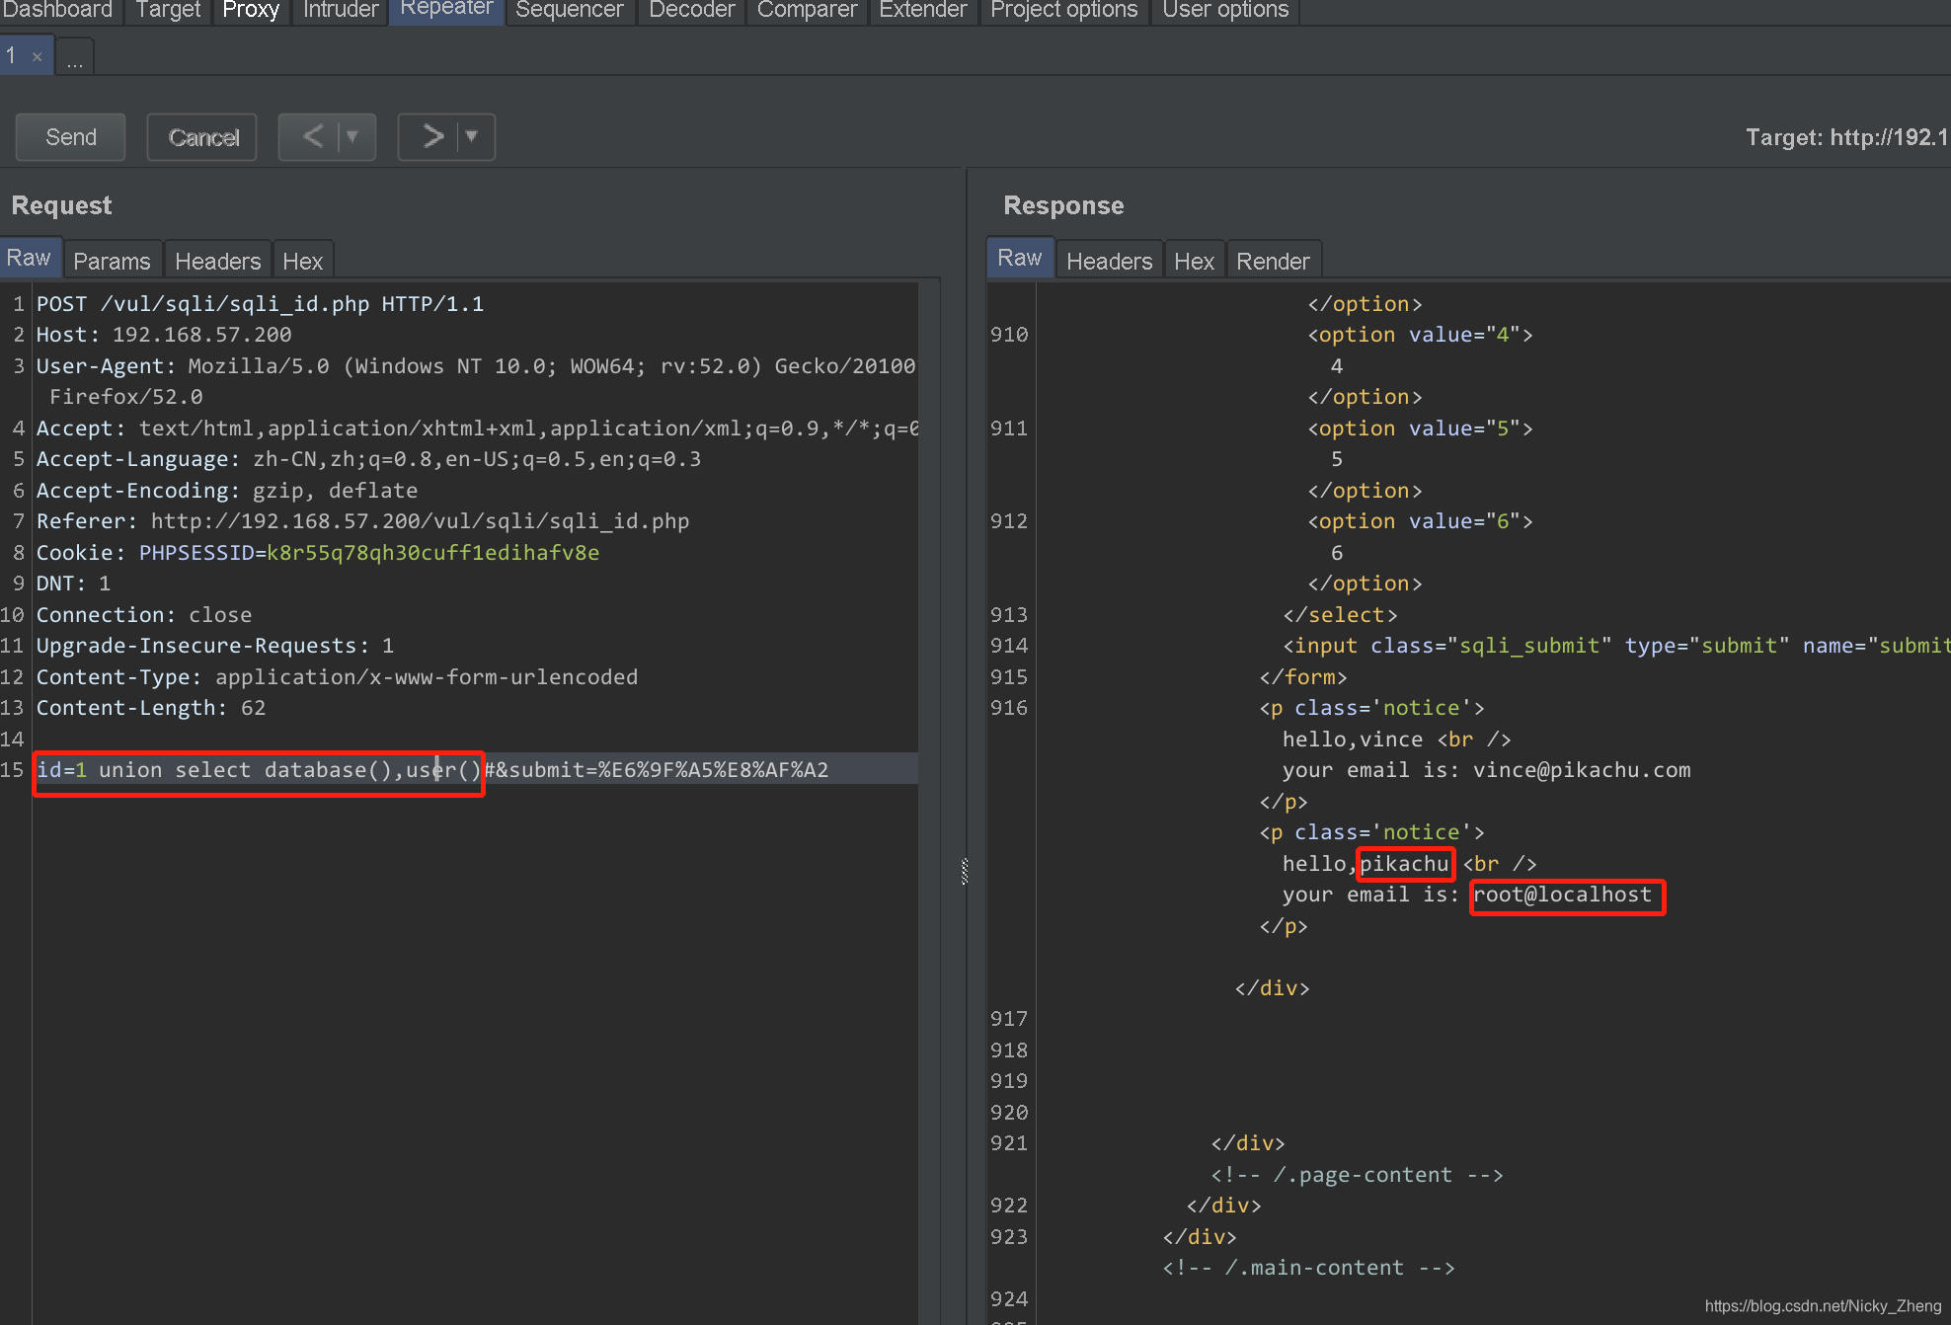Click the splitter handle between Request and Response

tap(965, 871)
